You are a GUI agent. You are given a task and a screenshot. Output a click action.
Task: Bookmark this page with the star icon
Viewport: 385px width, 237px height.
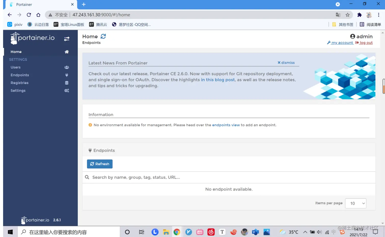pos(348,15)
